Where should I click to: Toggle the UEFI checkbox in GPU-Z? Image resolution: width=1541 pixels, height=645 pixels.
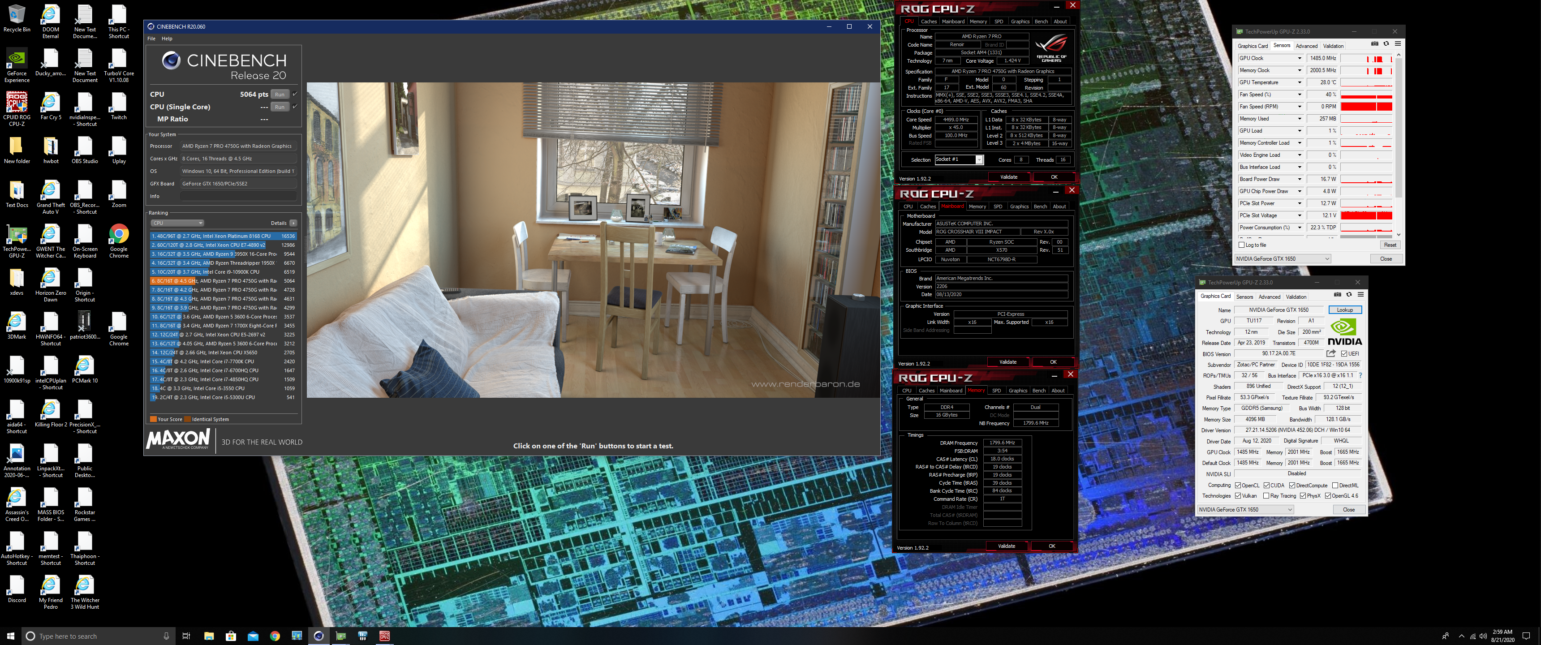point(1344,353)
